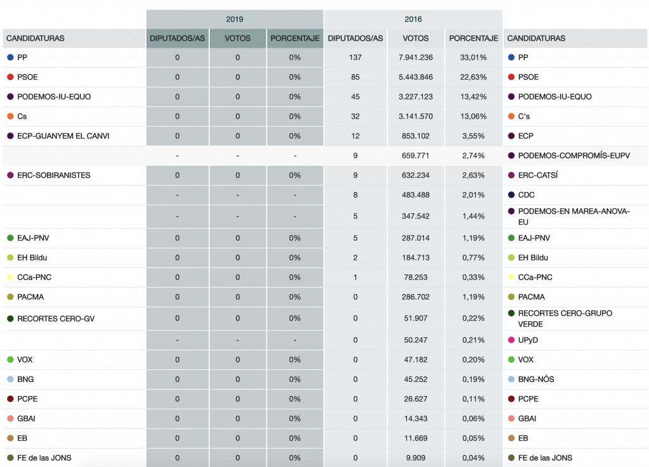The image size is (649, 467).
Task: Select PODEMOS-COMPROMÍS-EUPV party name
Action: 574,155
